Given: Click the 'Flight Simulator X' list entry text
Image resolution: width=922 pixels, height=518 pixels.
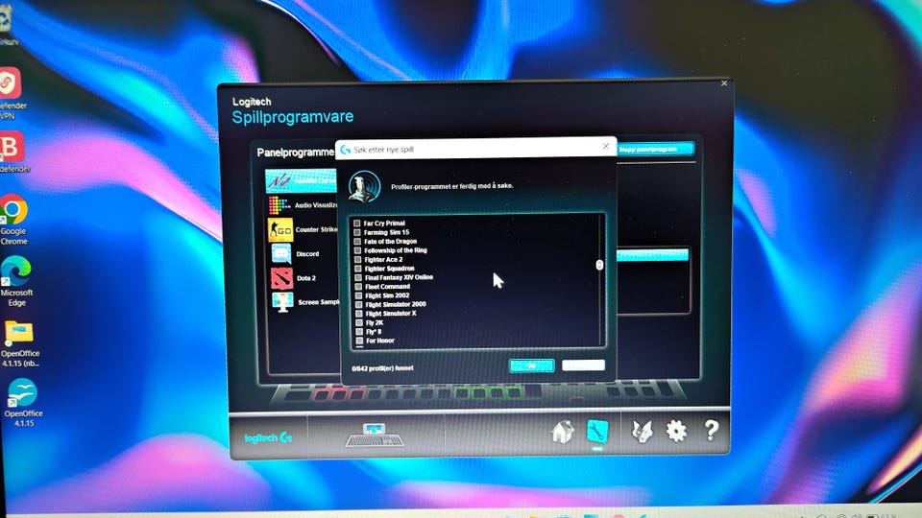Looking at the screenshot, I should [391, 314].
